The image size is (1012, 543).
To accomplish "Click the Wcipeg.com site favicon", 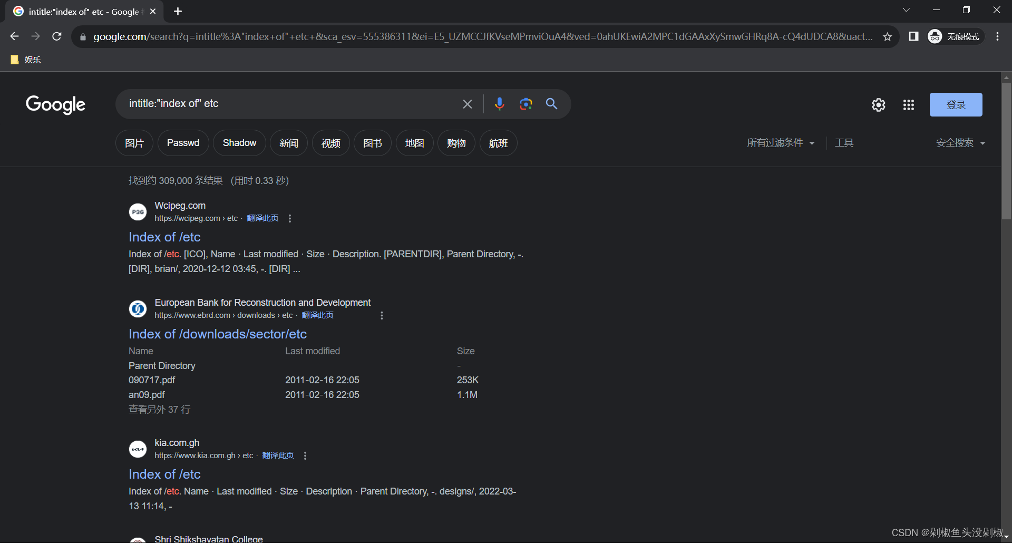I will [138, 212].
